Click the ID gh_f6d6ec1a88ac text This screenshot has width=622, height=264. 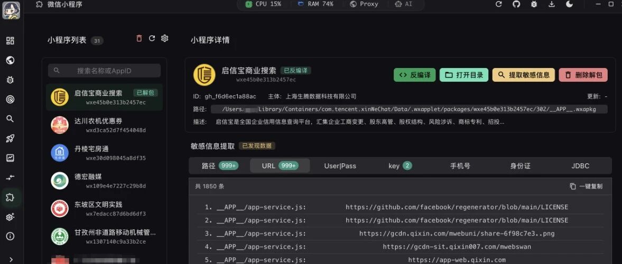pyautogui.click(x=225, y=96)
